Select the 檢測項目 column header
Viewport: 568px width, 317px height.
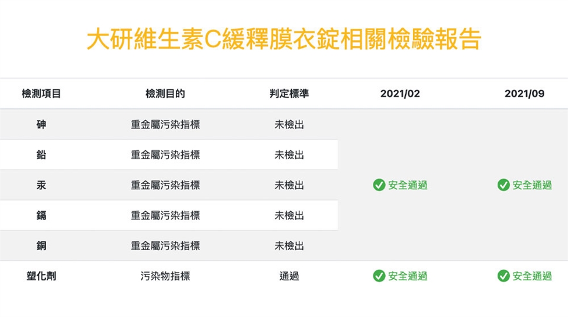point(41,93)
